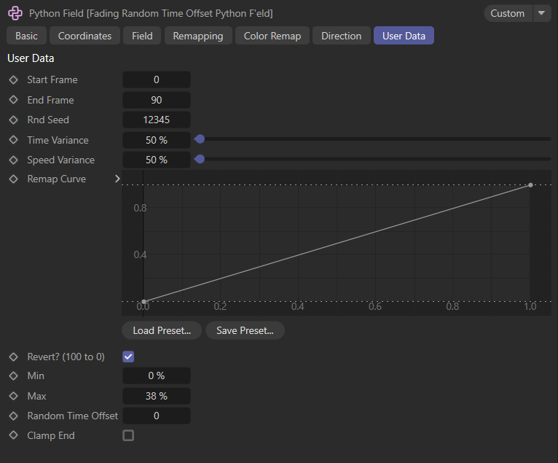The width and height of the screenshot is (558, 463).
Task: Click keyframe diamond beside Max parameter
Action: (x=13, y=396)
